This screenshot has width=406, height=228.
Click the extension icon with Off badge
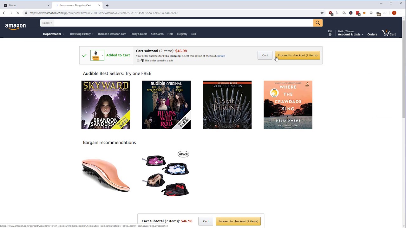pos(378,13)
